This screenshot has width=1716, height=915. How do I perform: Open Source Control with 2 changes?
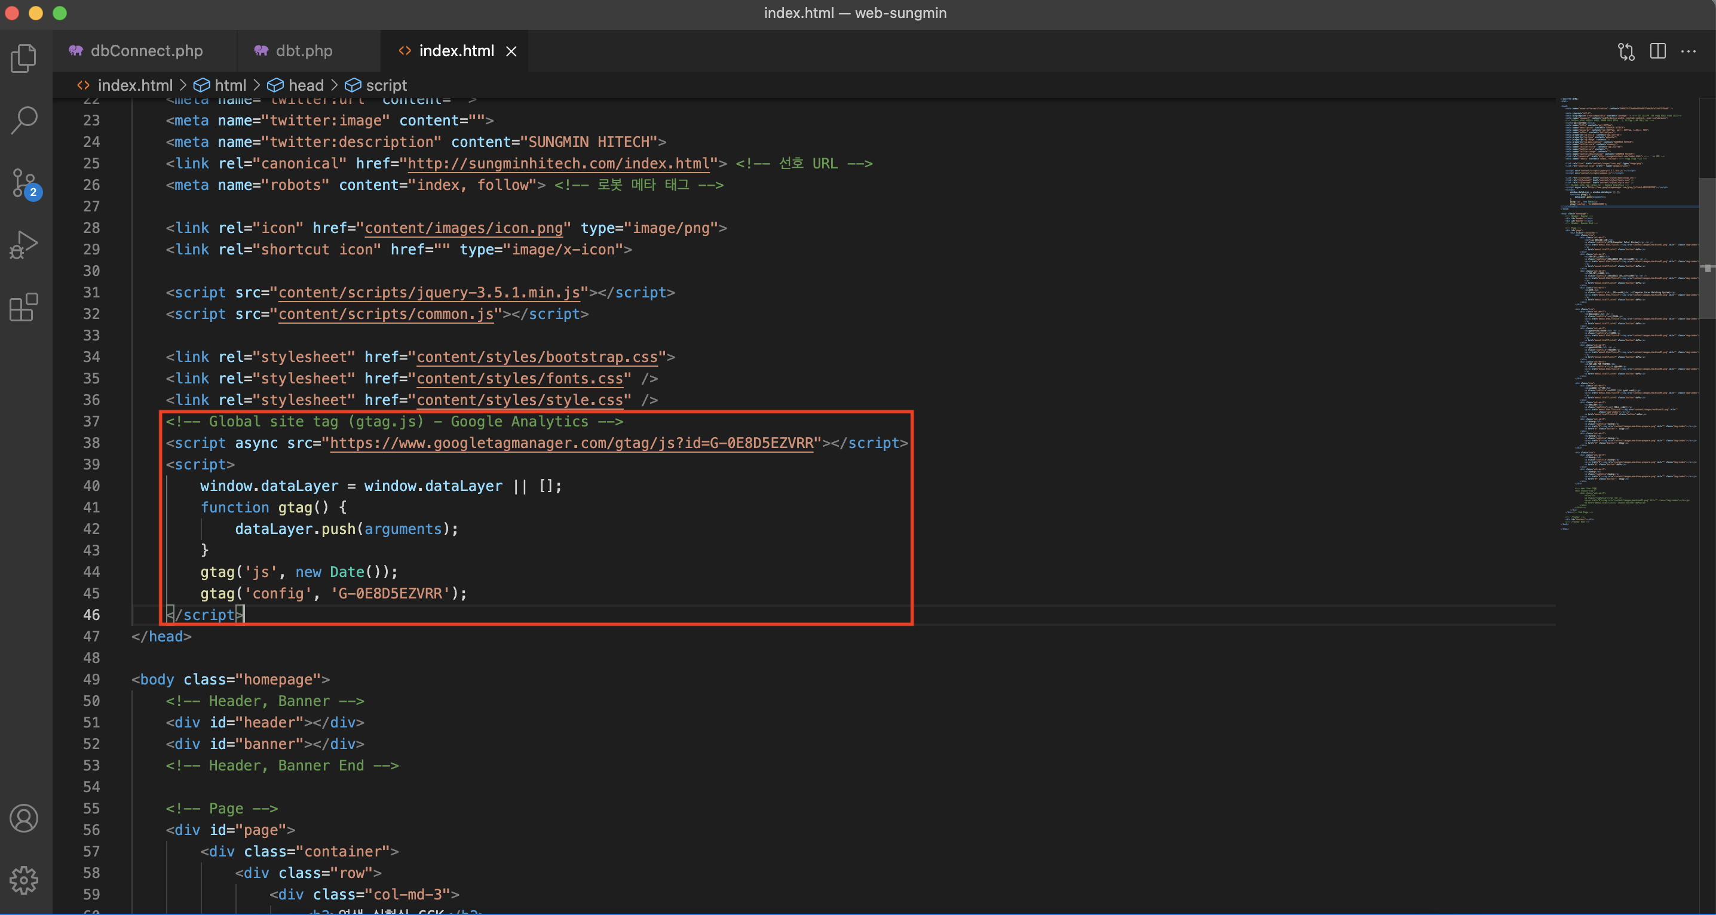click(x=24, y=183)
